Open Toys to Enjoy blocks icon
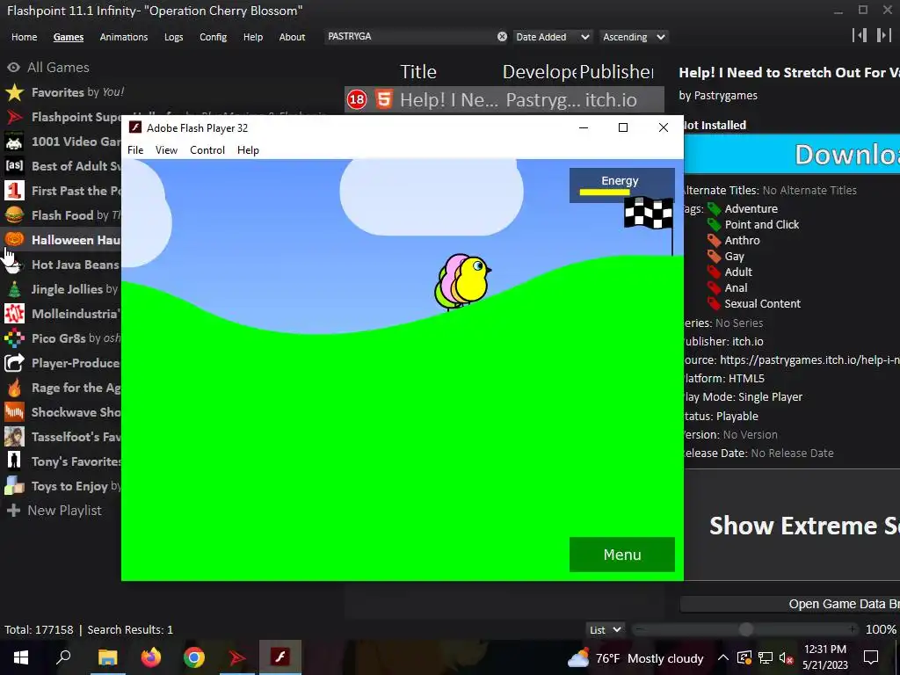900x675 pixels. point(14,486)
